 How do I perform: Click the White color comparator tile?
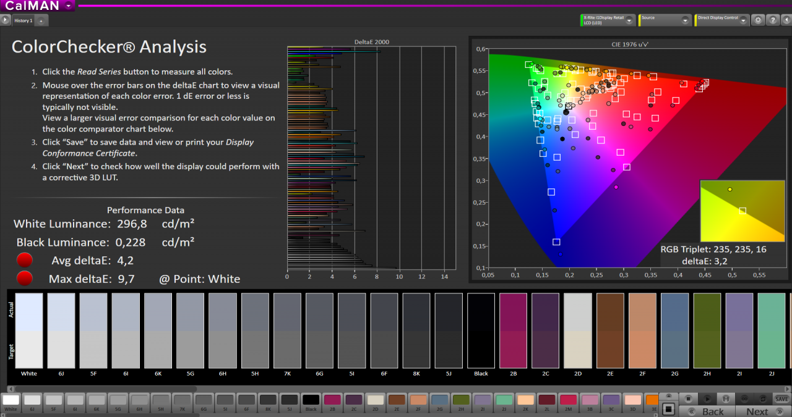click(29, 331)
